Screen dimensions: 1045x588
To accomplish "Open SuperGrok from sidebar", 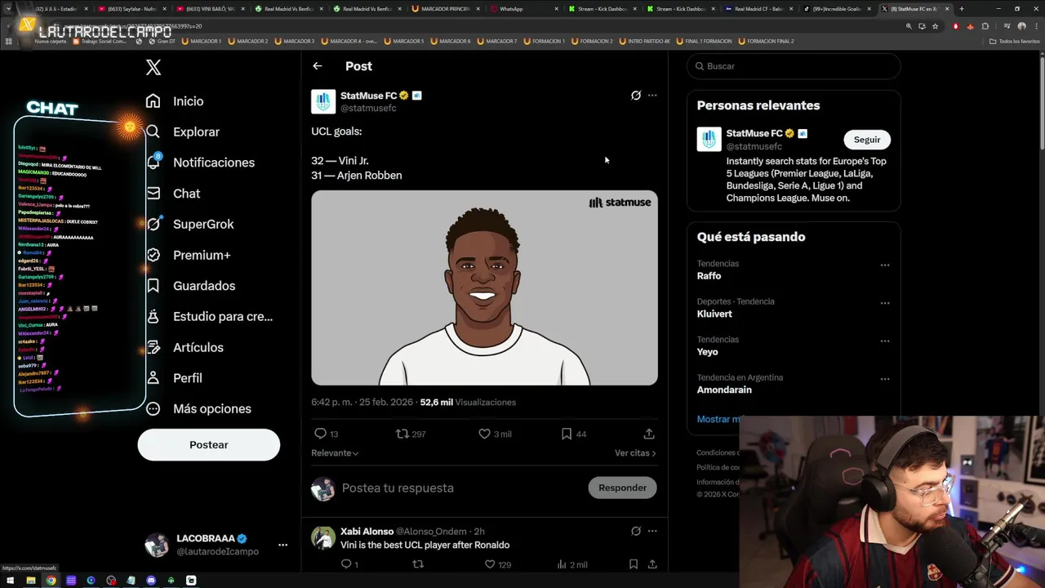I will coord(189,224).
